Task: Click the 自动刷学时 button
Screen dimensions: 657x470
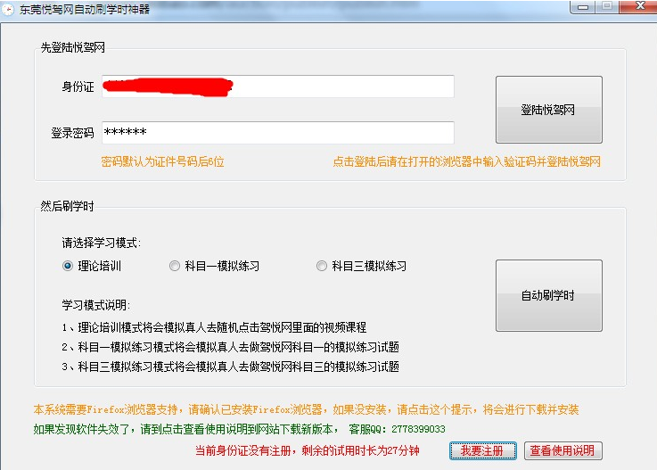Action: point(549,295)
